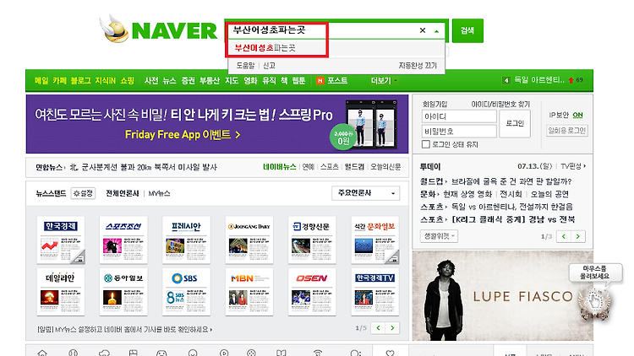Go to next newsstand page arrow
634x356 pixels.
(x=392, y=328)
